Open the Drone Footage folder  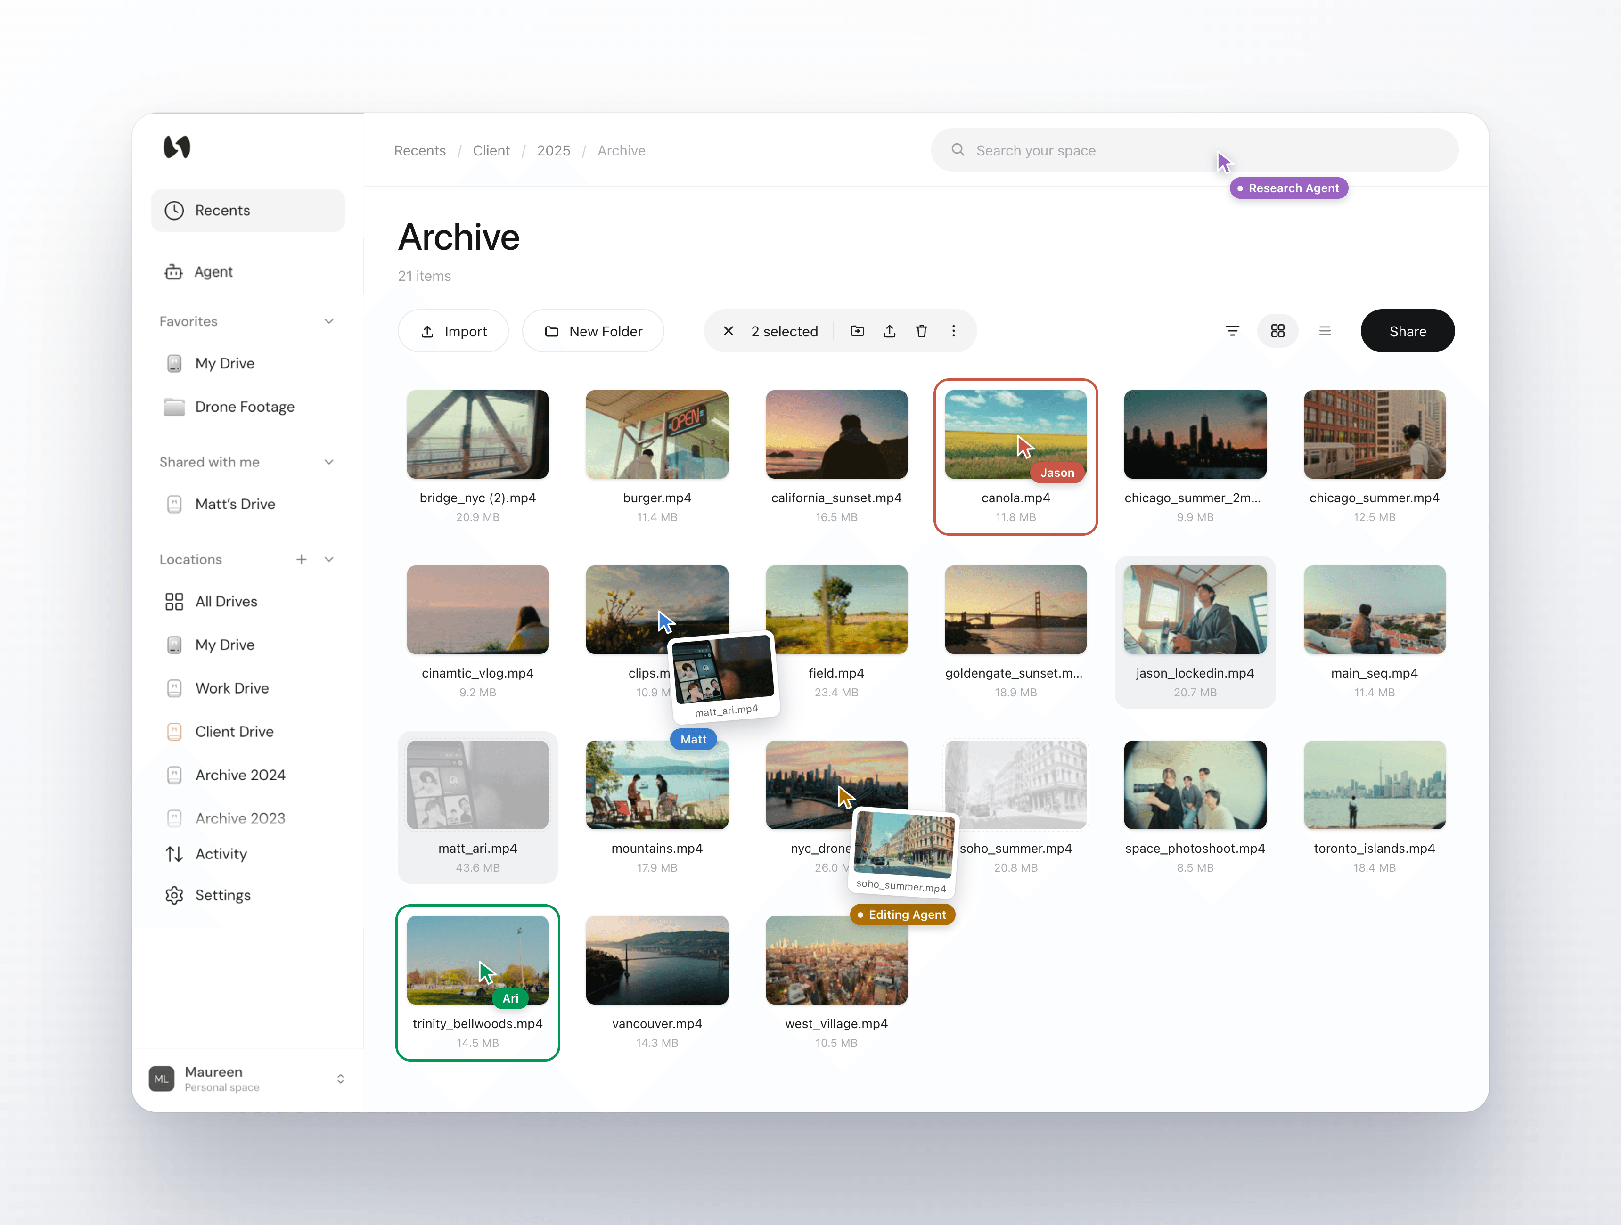[229, 407]
